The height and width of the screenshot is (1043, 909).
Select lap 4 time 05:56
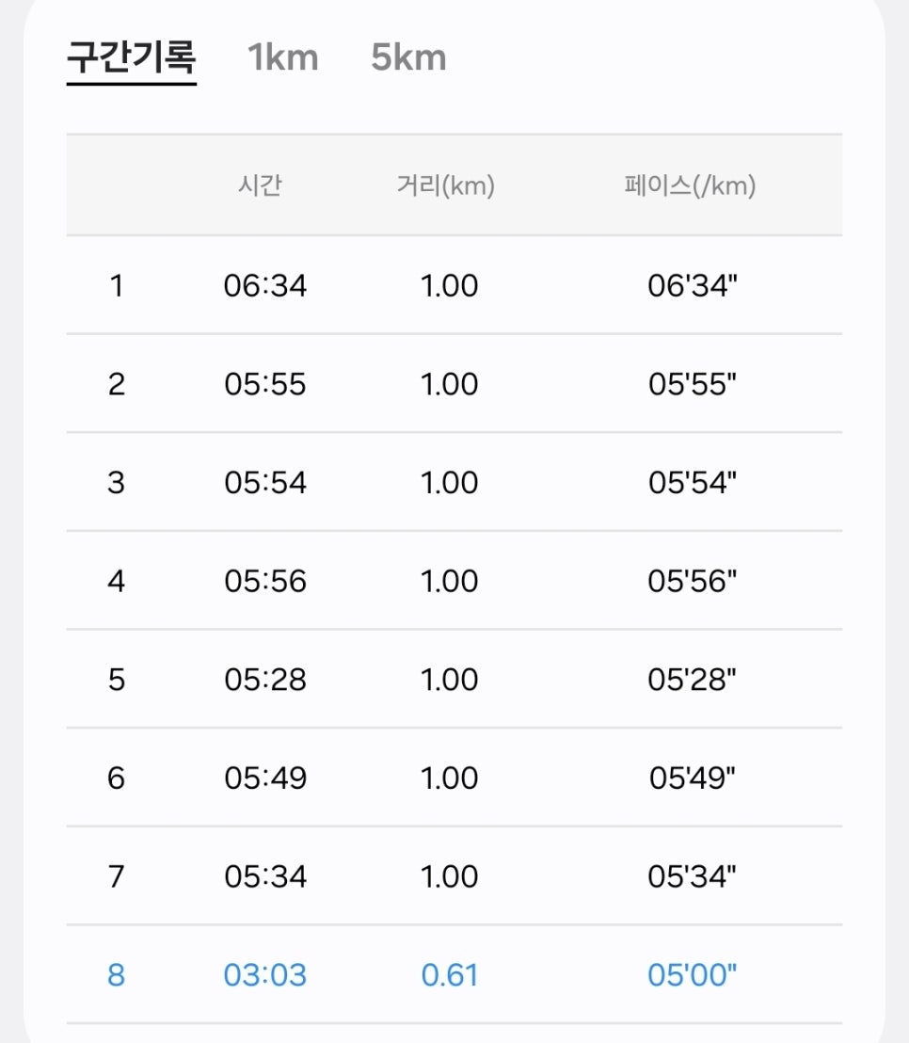(264, 581)
